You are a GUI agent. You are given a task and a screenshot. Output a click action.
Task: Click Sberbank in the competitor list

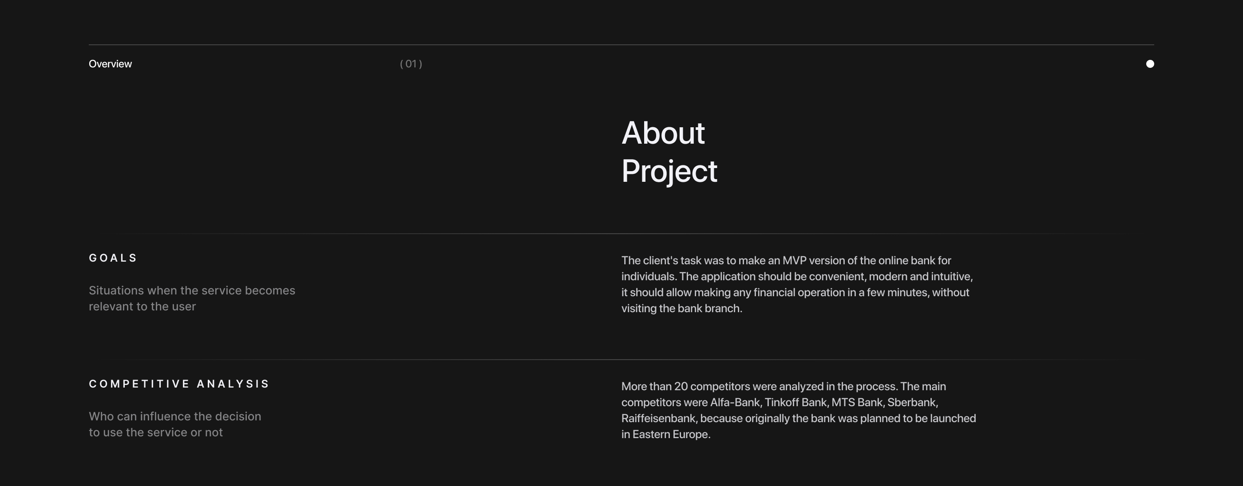(912, 403)
